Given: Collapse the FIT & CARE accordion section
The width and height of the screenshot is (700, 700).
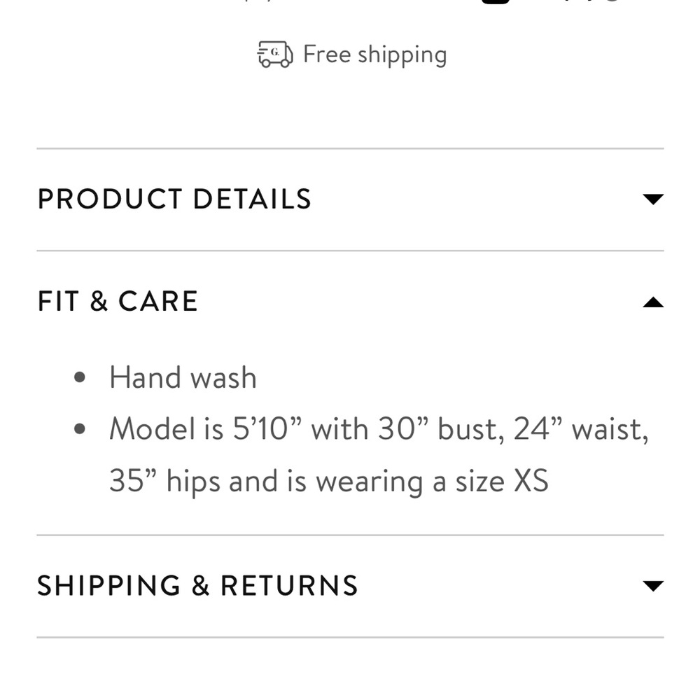Looking at the screenshot, I should pos(351,301).
